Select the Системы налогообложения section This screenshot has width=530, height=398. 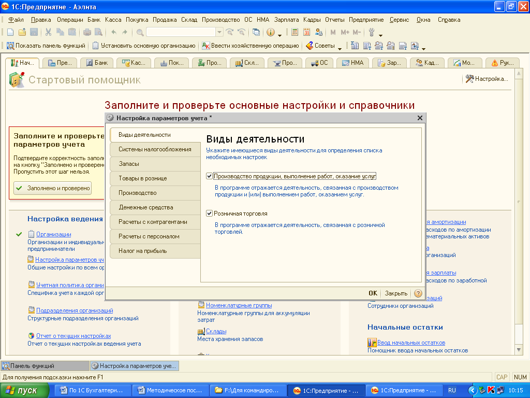[x=155, y=149]
